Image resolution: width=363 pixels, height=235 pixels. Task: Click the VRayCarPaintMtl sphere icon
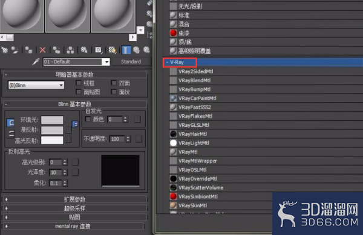[x=173, y=98]
